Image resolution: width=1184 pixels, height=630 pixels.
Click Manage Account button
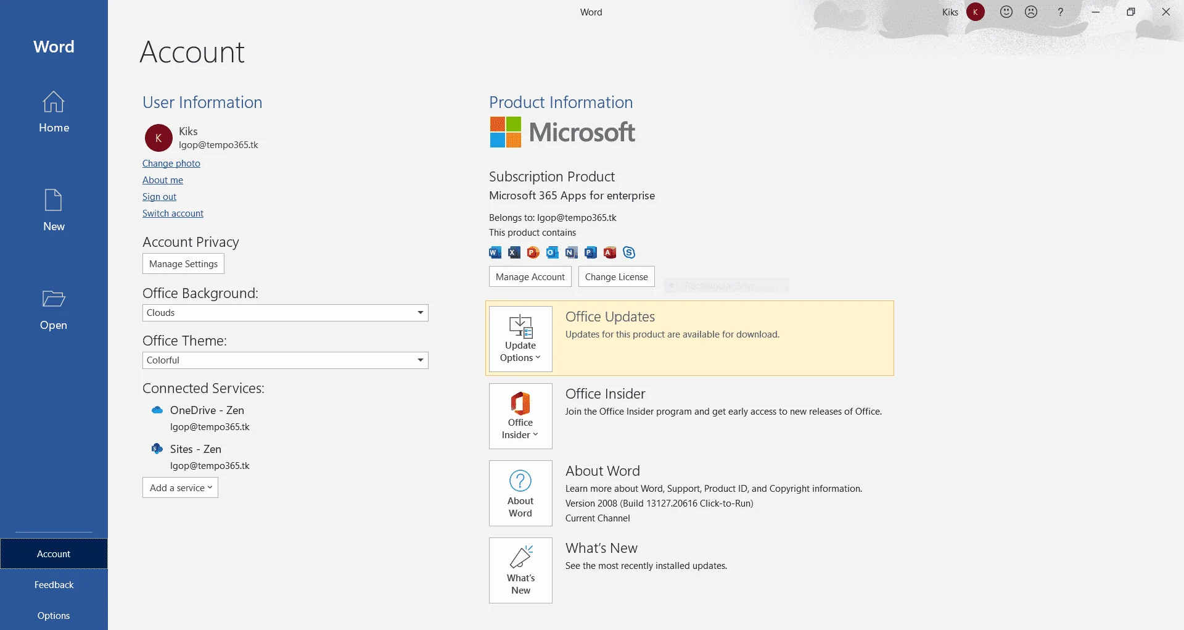[530, 276]
